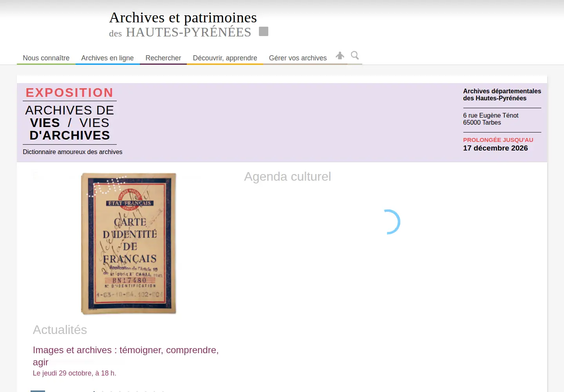Open the EXPOSITION banner heading
Screen dimensions: 564x392
coord(69,93)
